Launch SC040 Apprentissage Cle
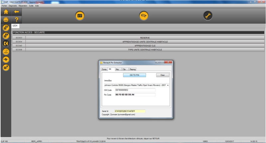The image size is (266, 143). (x=138, y=46)
